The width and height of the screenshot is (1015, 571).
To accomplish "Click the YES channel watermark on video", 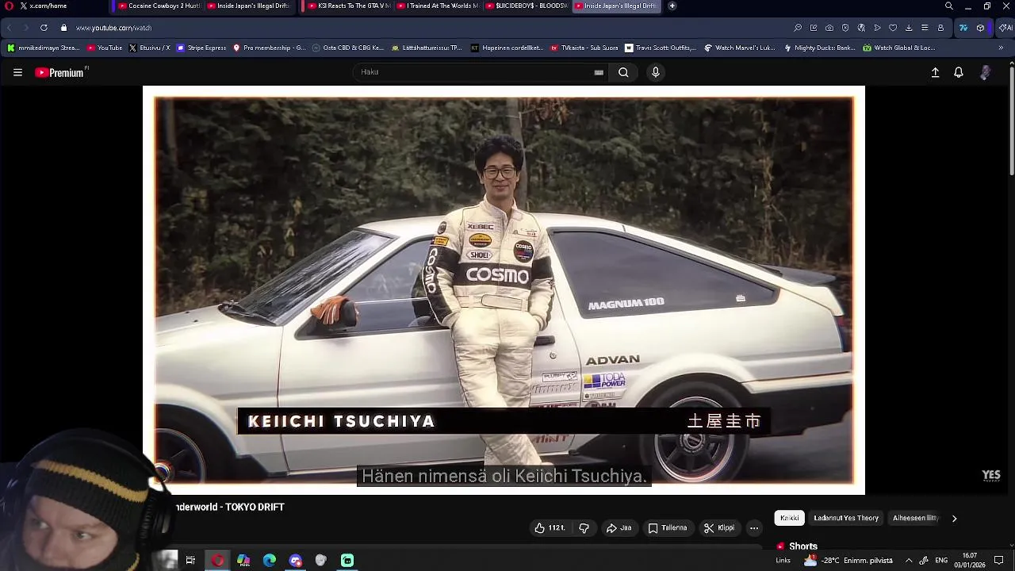I will click(x=991, y=475).
